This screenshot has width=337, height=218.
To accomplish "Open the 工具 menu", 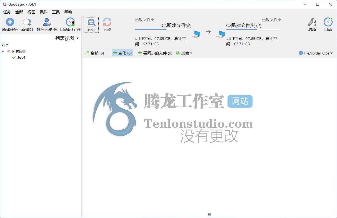I will point(56,12).
